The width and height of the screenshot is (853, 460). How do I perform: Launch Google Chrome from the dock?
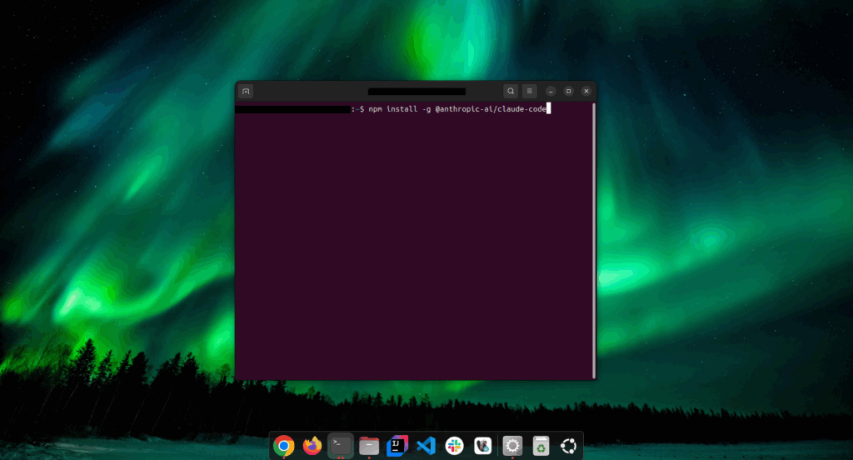tap(283, 446)
